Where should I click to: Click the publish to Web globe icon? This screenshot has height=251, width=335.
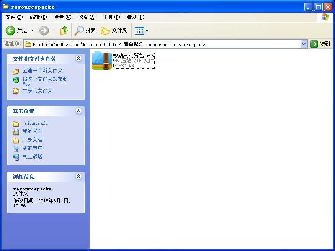[16, 80]
